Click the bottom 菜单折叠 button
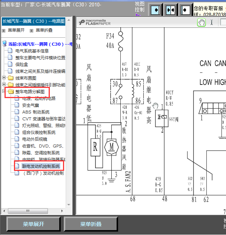 (91, 224)
